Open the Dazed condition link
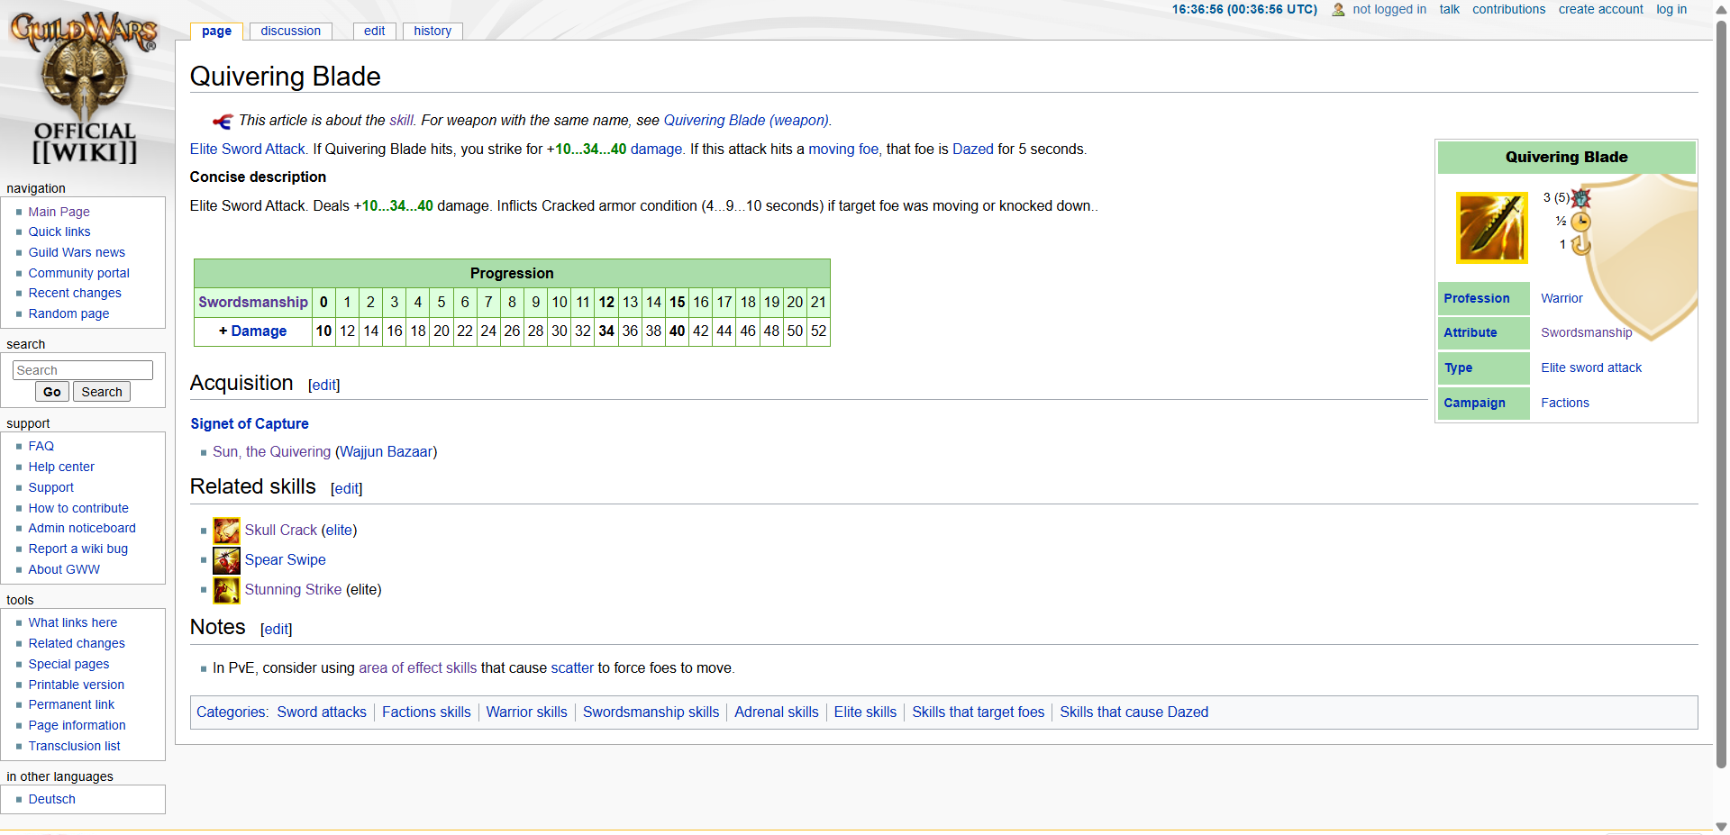1730x835 pixels. point(973,149)
